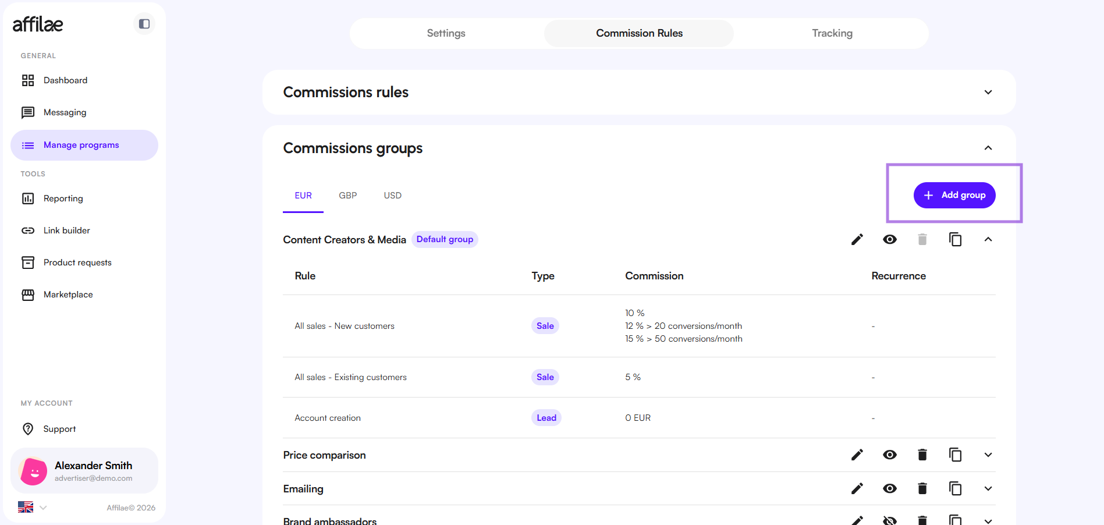Delete the Emailing group
The height and width of the screenshot is (525, 1104).
pos(922,488)
